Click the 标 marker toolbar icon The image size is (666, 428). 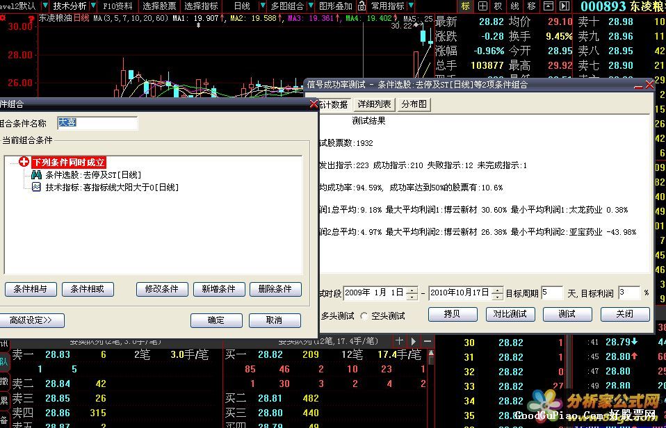coord(466,6)
